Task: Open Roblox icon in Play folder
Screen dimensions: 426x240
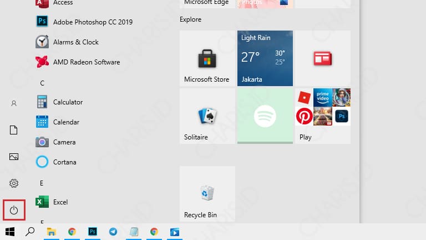Action: point(304,97)
